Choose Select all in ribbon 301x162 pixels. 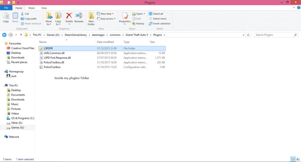click(156, 14)
